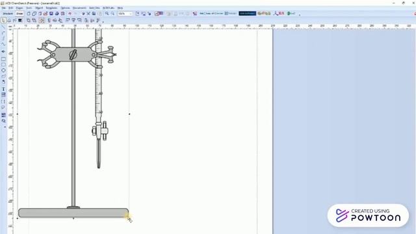Click the Group objects icon
Screen dimensions: 416x234
coord(29,20)
